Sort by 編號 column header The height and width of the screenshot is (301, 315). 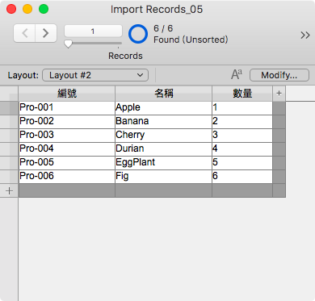pyautogui.click(x=67, y=94)
